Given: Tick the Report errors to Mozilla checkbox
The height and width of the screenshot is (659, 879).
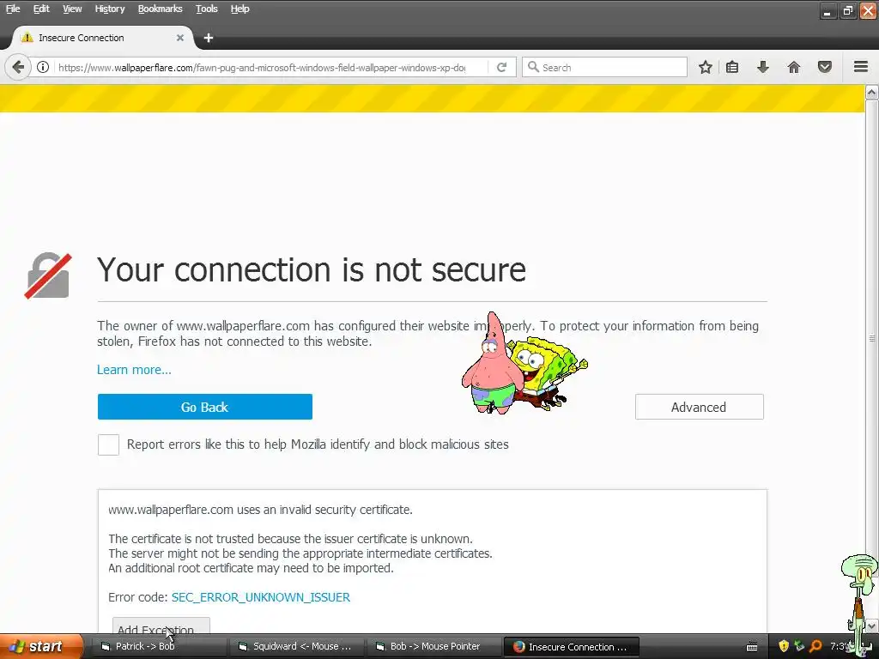Looking at the screenshot, I should pos(108,445).
